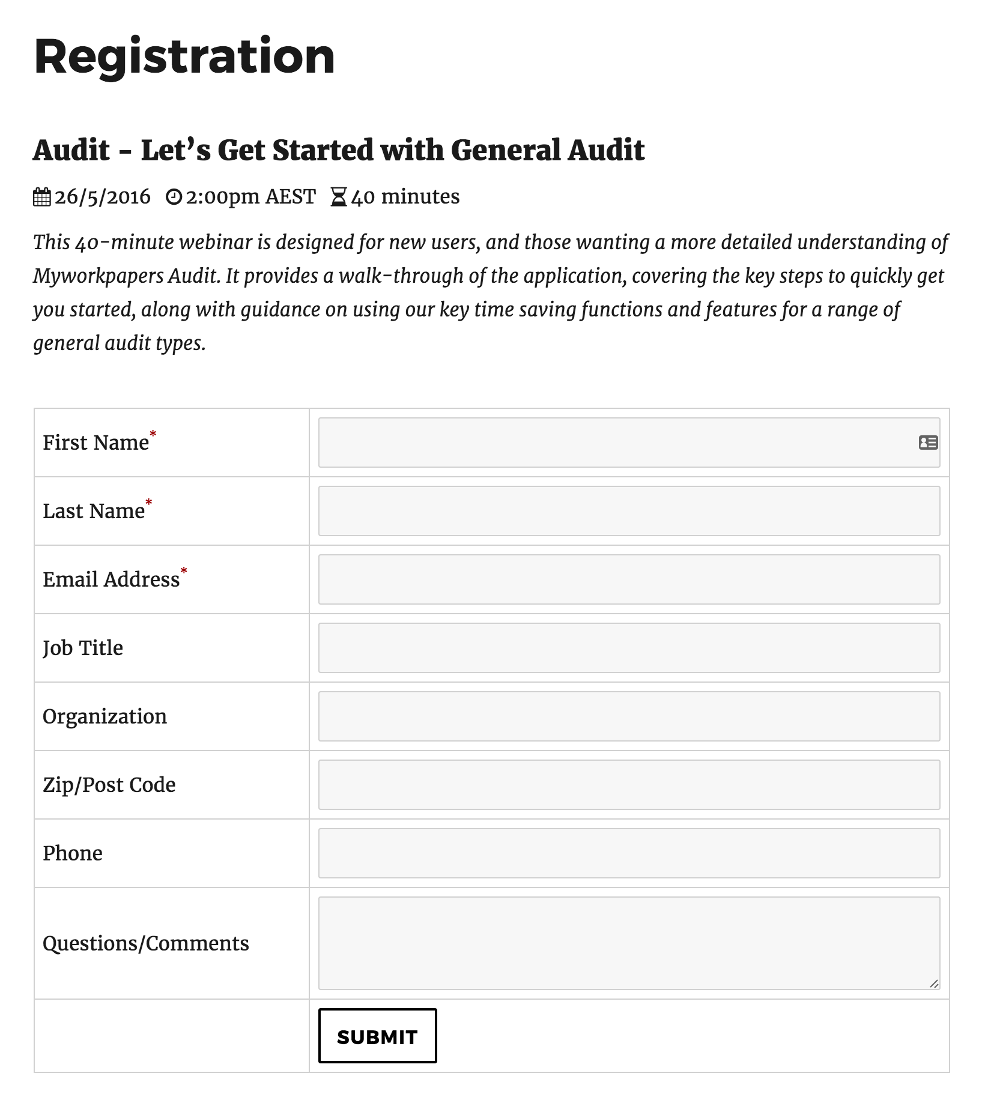The image size is (982, 1118).
Task: Select the webinar title heading
Action: tap(339, 151)
